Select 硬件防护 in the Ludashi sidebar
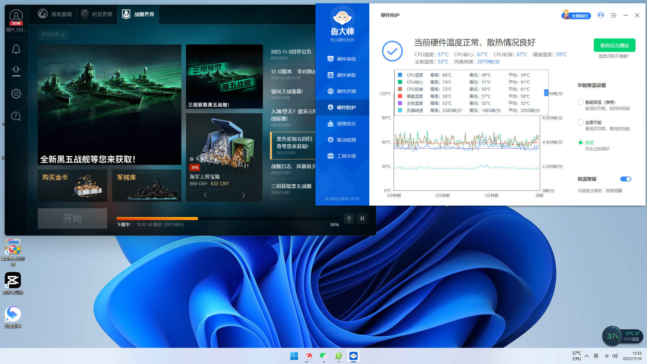Image resolution: width=647 pixels, height=364 pixels. click(x=342, y=108)
